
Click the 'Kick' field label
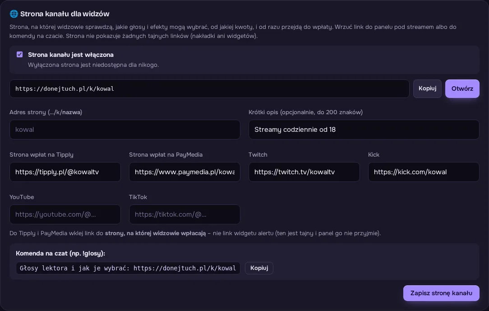[374, 155]
